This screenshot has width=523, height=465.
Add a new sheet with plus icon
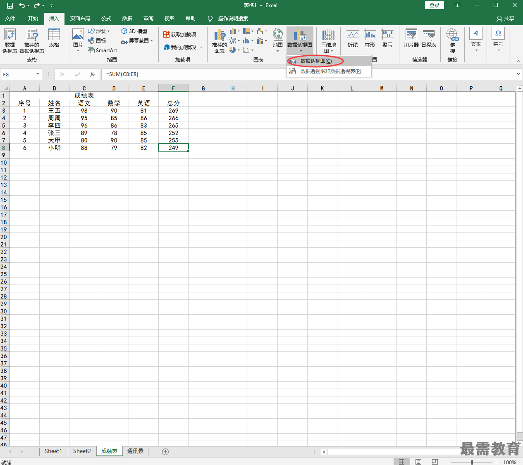pos(165,452)
